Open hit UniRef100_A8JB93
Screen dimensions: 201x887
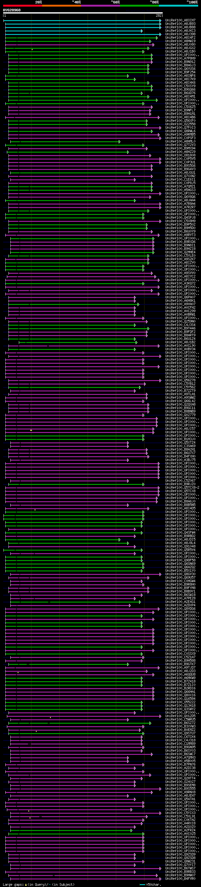(180, 24)
